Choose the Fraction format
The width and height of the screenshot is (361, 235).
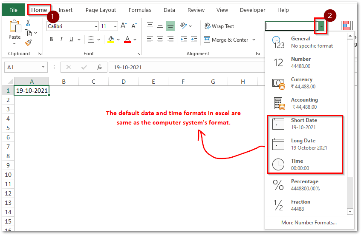[x=306, y=205]
